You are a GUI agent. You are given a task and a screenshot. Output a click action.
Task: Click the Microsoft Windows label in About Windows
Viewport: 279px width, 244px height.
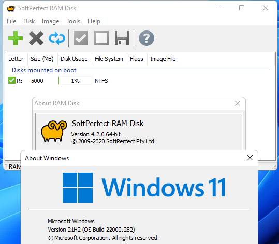click(71, 221)
